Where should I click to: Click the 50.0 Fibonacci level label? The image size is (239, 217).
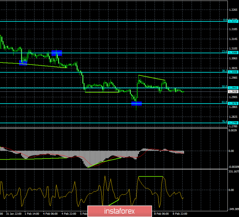point(224,86)
